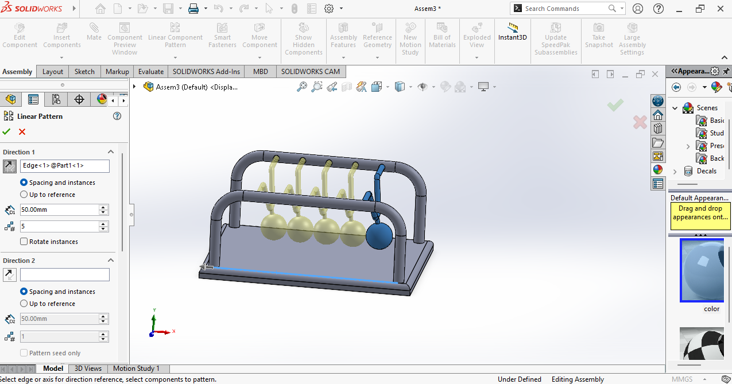Reverse Direction 2 arrow button
Screen dimensions: 732x384
(x=10, y=275)
